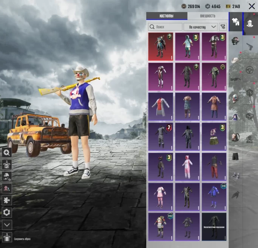Image resolution: width=258 pixels, height=248 pixels.
Task: Open the gear settings icon
Action: pyautogui.click(x=7, y=212)
